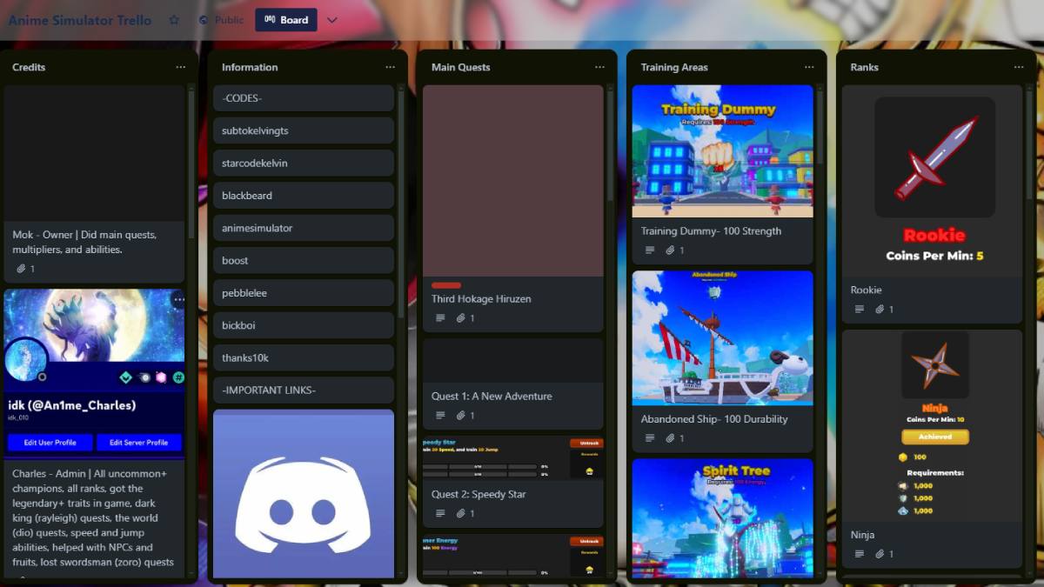Select the Board view button
The width and height of the screenshot is (1044, 587).
(286, 20)
